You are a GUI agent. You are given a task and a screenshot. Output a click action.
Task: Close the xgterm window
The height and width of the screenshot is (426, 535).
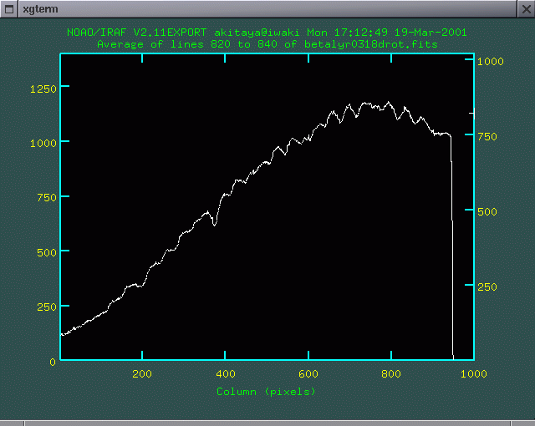[x=525, y=8]
